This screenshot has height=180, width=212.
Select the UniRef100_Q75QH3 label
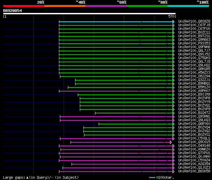point(194,58)
